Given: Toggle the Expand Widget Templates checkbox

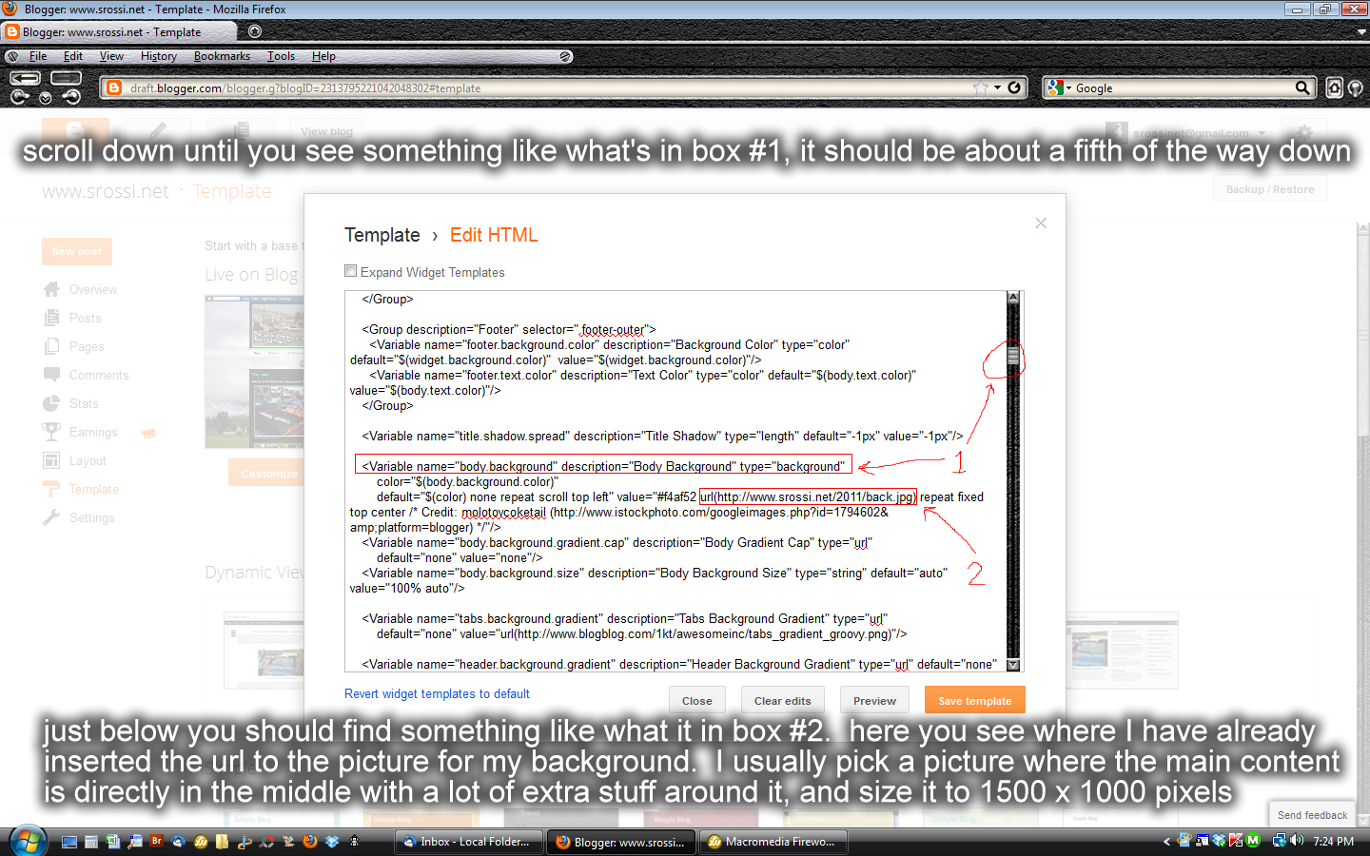Looking at the screenshot, I should (350, 271).
